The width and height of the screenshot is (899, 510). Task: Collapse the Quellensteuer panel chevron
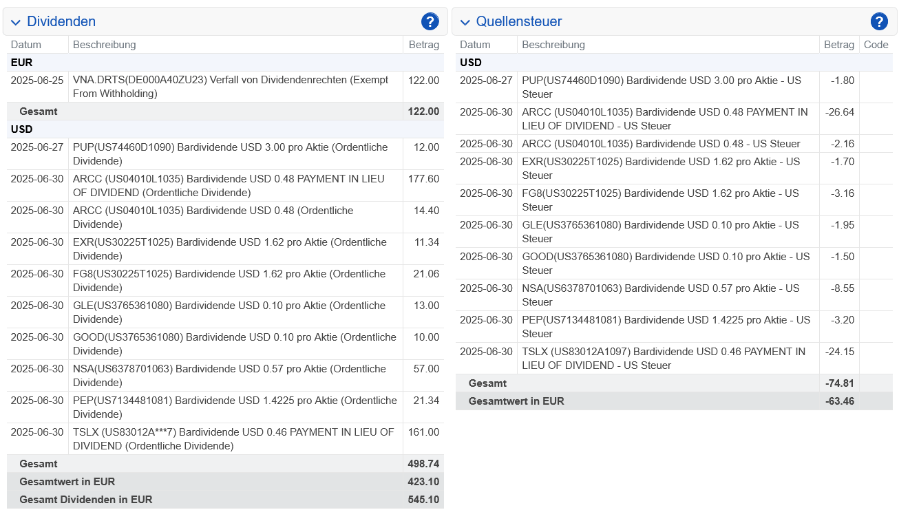[465, 23]
